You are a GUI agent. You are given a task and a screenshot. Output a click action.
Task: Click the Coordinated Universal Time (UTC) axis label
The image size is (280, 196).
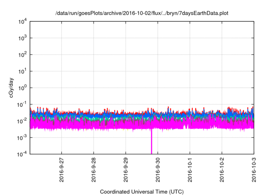pos(142,192)
